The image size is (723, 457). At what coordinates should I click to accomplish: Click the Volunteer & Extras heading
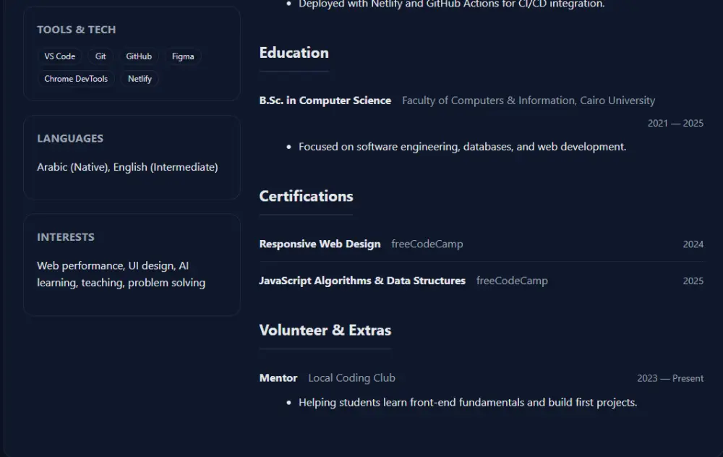(325, 330)
